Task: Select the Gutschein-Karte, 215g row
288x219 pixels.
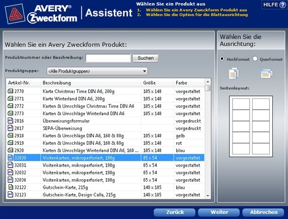Action: [105, 187]
